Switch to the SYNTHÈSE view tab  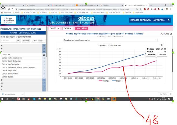click(82, 28)
